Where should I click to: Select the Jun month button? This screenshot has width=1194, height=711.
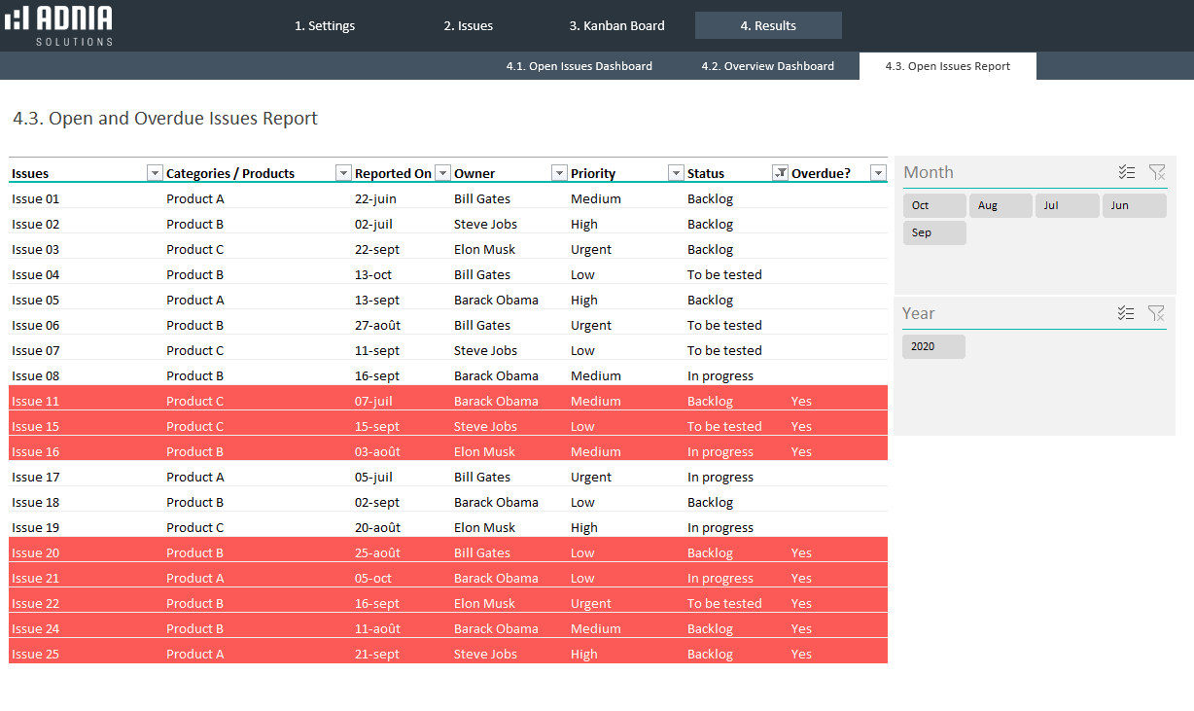click(x=1134, y=205)
